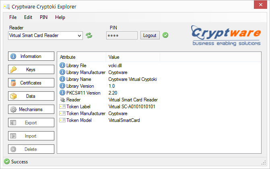Click the PIN input field
This screenshot has width=270, height=169.
click(122, 35)
